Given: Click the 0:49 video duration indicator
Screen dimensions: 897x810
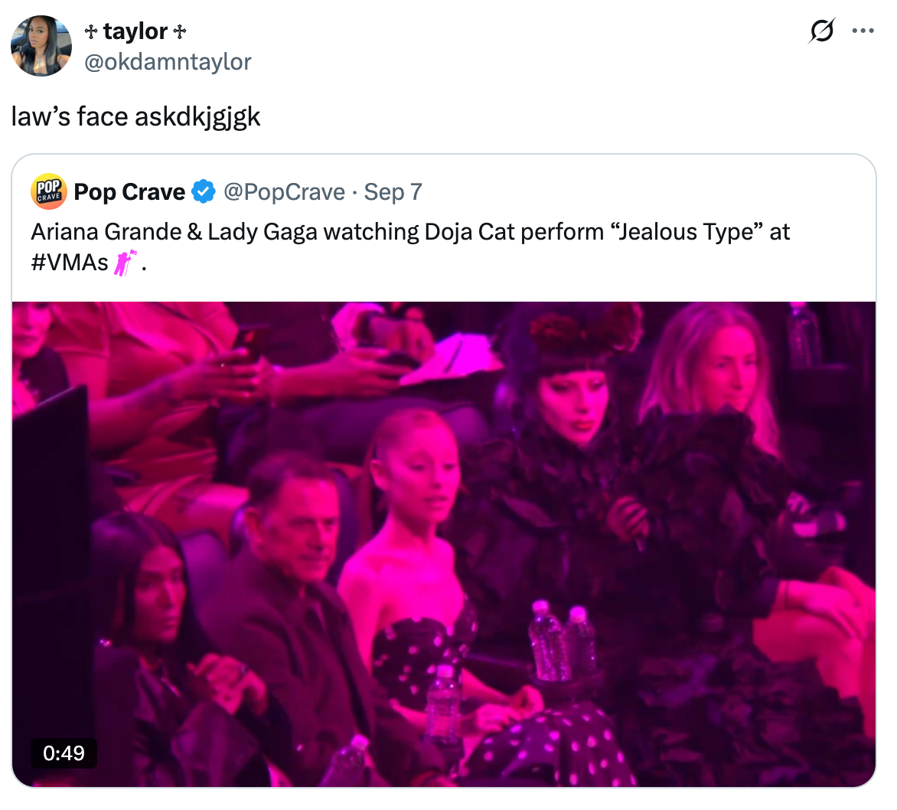Looking at the screenshot, I should pos(64,753).
